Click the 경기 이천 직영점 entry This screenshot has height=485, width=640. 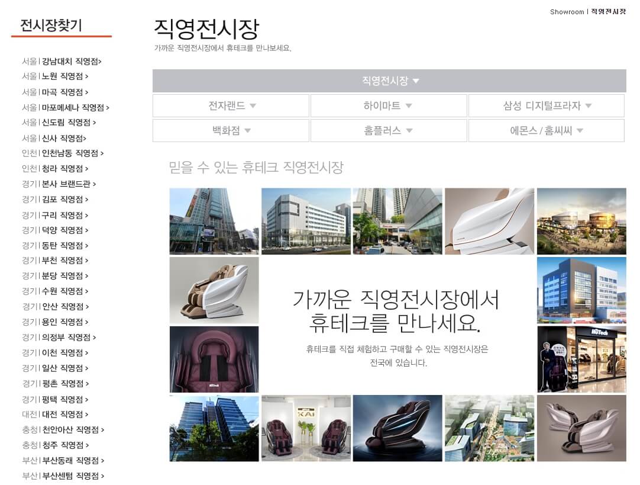coord(55,352)
